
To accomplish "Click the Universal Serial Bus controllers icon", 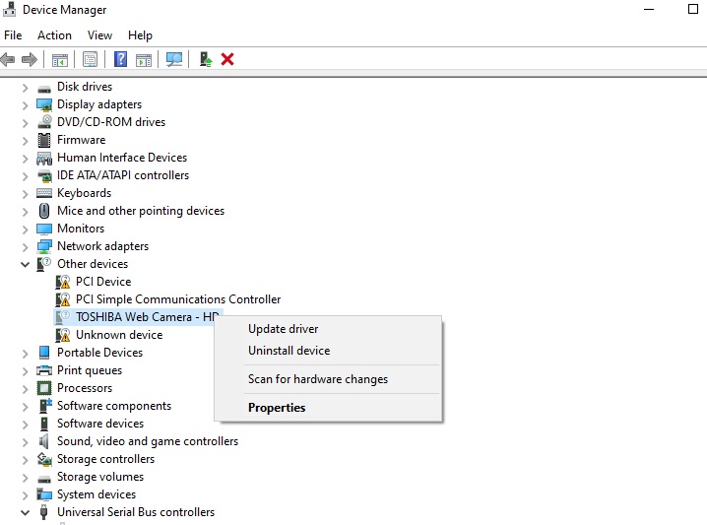I will click(x=44, y=512).
